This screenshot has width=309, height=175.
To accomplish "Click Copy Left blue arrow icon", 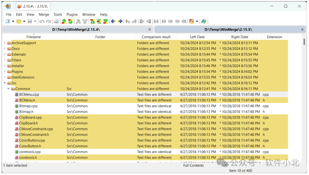I will pos(120,21).
